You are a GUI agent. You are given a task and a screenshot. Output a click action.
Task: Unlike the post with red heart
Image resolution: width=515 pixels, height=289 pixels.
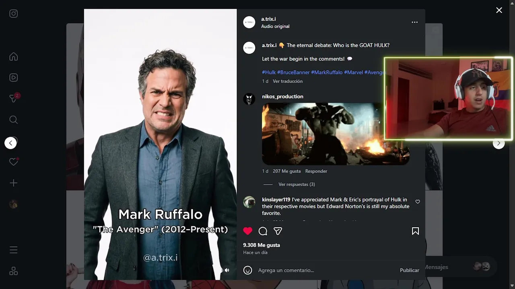coord(248,231)
